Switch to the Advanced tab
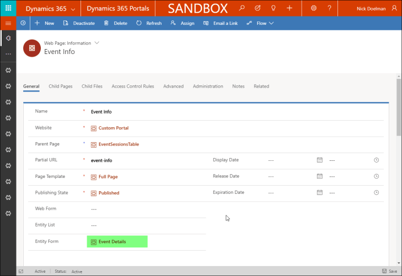Image resolution: width=402 pixels, height=276 pixels. pyautogui.click(x=174, y=86)
